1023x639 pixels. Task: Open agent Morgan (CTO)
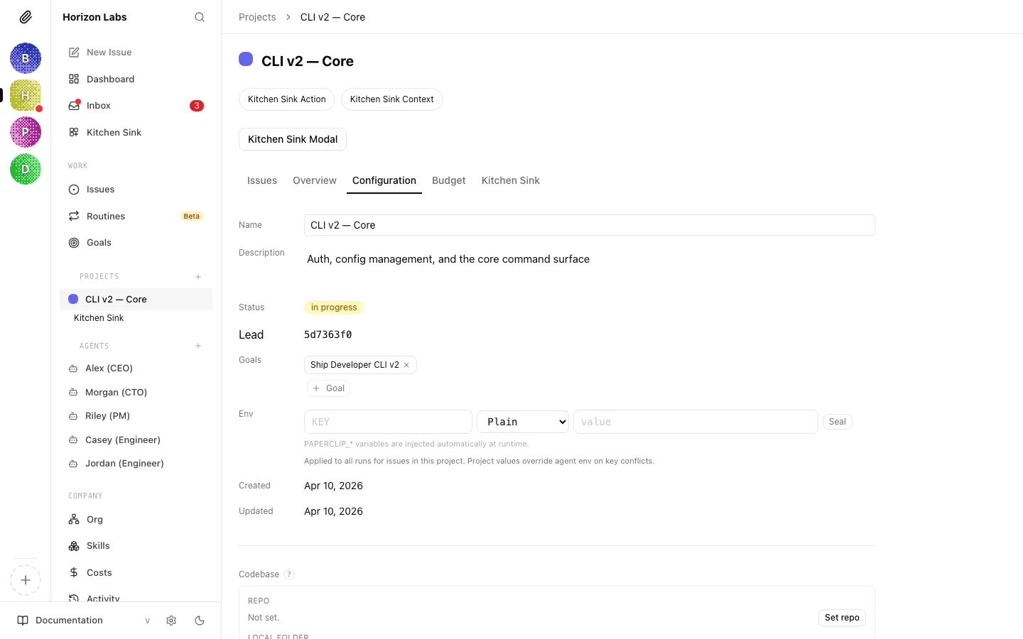(136, 392)
